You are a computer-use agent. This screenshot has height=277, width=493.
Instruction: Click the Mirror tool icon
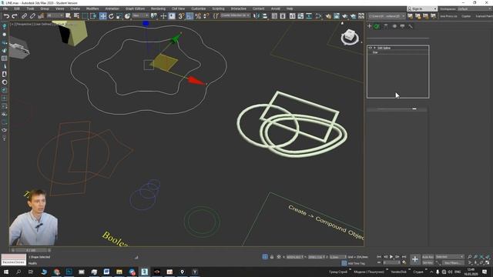(x=257, y=15)
